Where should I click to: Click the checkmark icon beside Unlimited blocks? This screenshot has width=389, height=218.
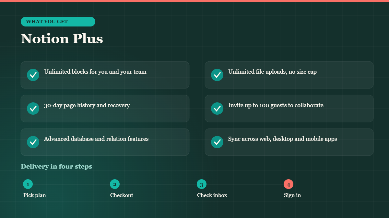pyautogui.click(x=33, y=75)
